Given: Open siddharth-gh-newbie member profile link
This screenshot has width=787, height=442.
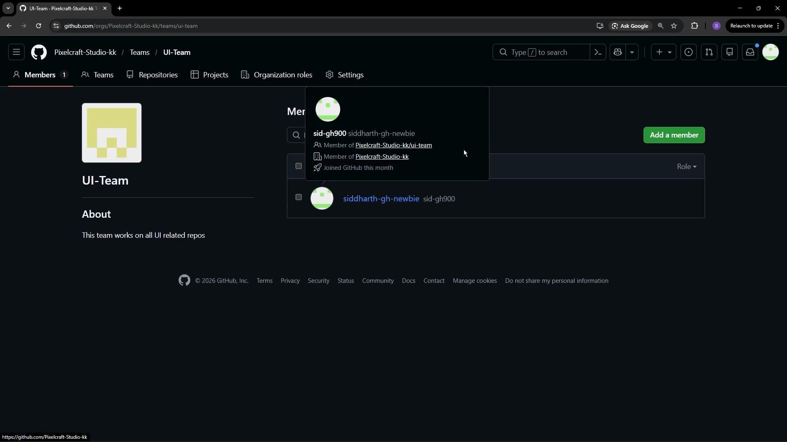Looking at the screenshot, I should tap(381, 198).
